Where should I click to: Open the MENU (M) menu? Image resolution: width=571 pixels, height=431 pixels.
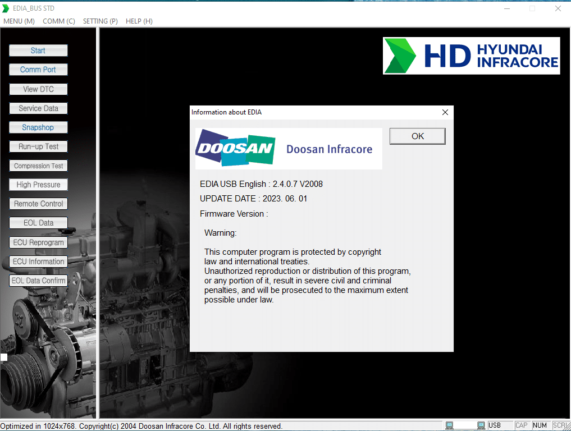(x=19, y=21)
